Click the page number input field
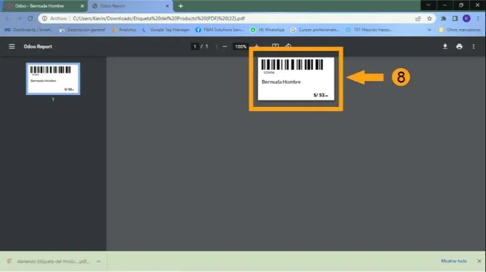 tap(195, 47)
